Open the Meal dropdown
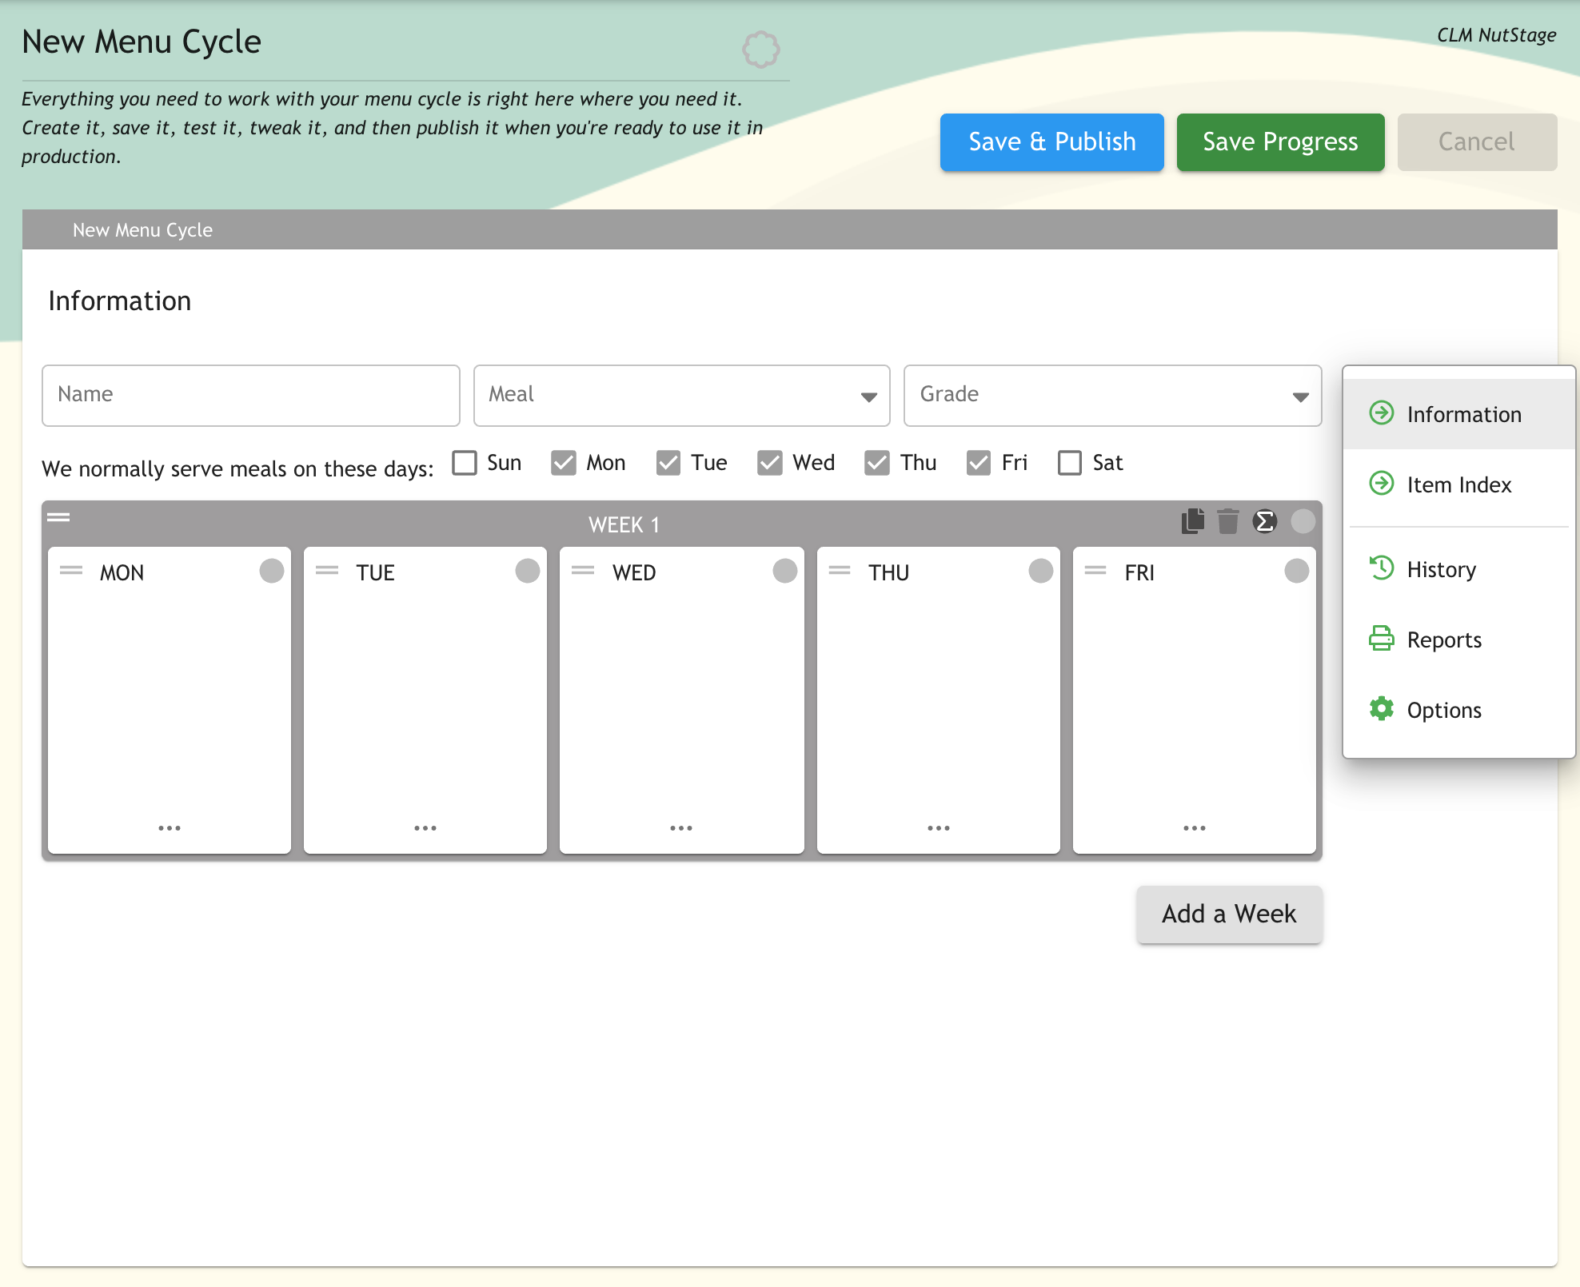This screenshot has height=1287, width=1580. (x=681, y=396)
